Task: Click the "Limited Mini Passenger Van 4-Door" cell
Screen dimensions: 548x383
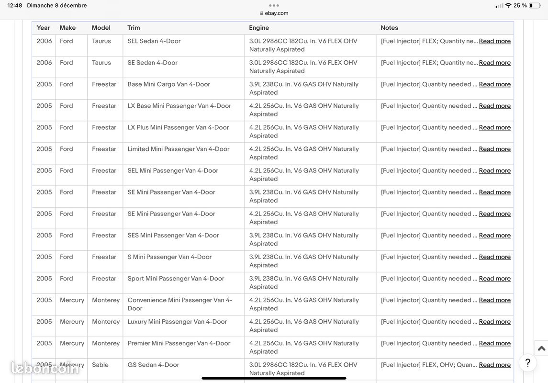Action: (184, 153)
